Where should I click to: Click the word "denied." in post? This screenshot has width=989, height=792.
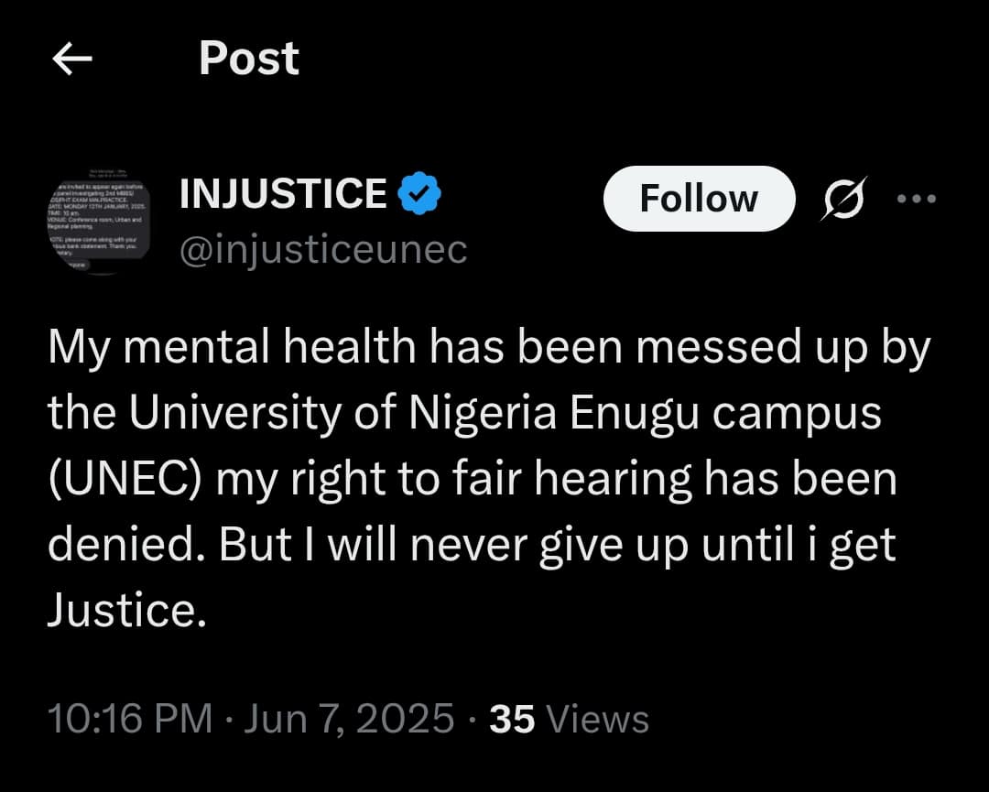(x=124, y=546)
